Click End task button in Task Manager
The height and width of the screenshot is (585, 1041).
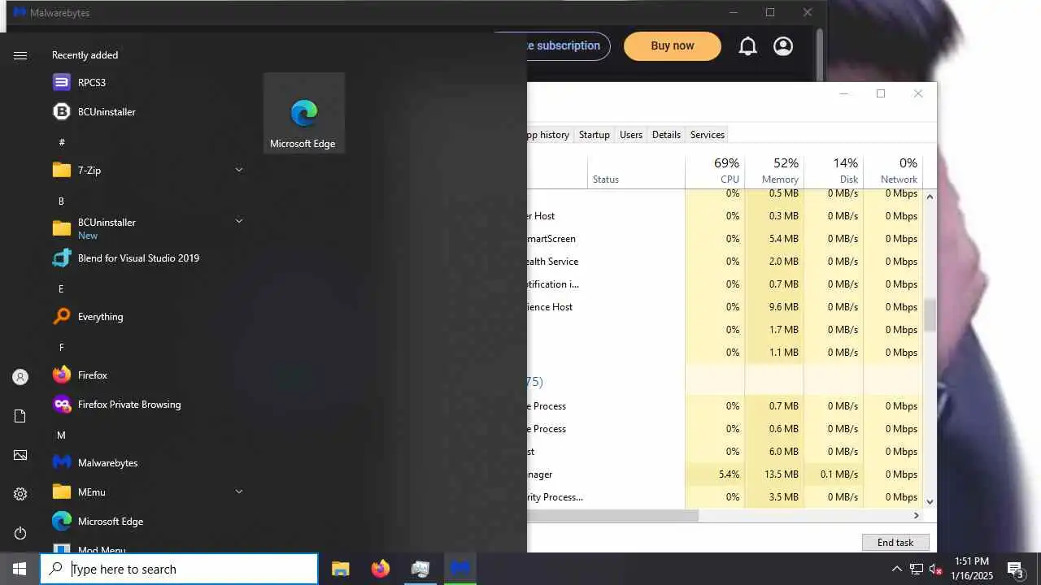tap(895, 543)
